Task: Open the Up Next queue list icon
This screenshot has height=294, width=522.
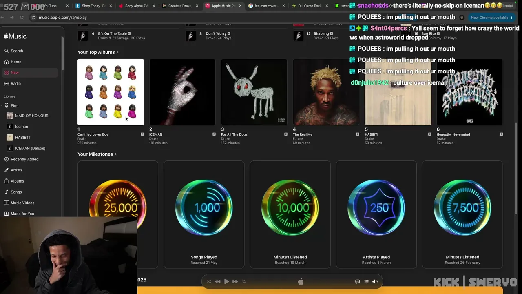Action: pos(366,281)
